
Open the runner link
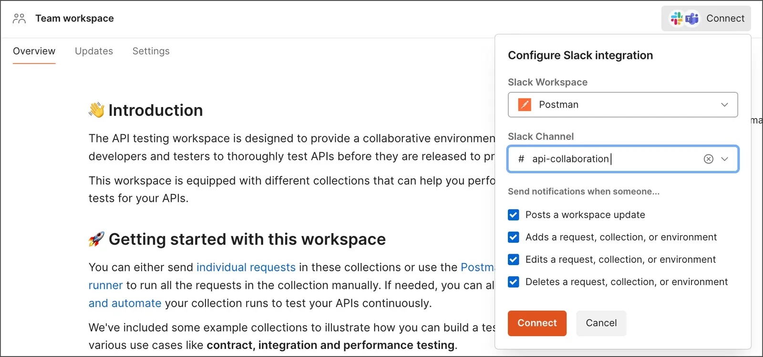coord(106,286)
